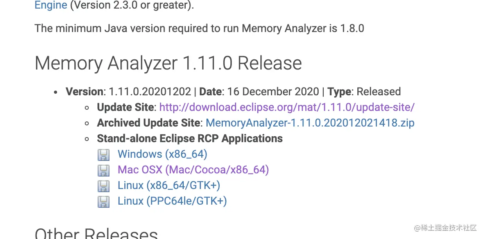Click the Type: Released text
This screenshot has height=239, width=484.
[x=364, y=91]
